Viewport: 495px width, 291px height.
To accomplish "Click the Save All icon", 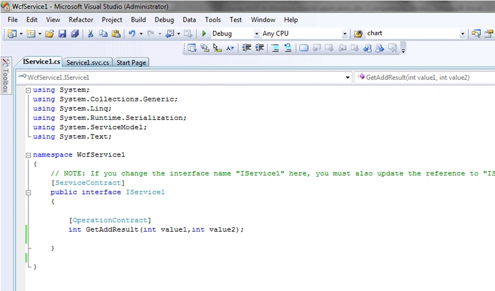I will tap(75, 33).
